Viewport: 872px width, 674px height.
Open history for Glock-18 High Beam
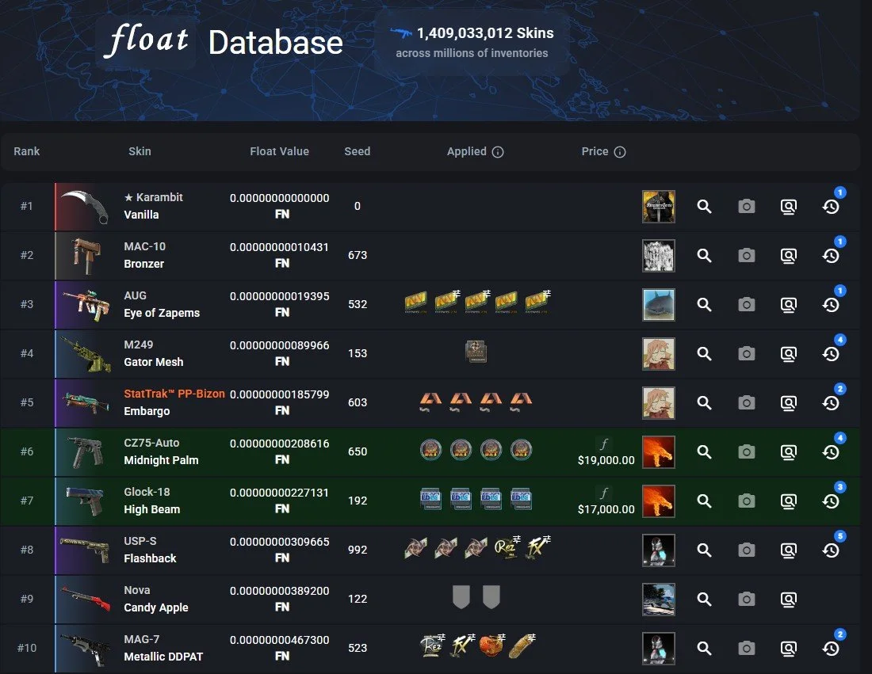click(831, 501)
